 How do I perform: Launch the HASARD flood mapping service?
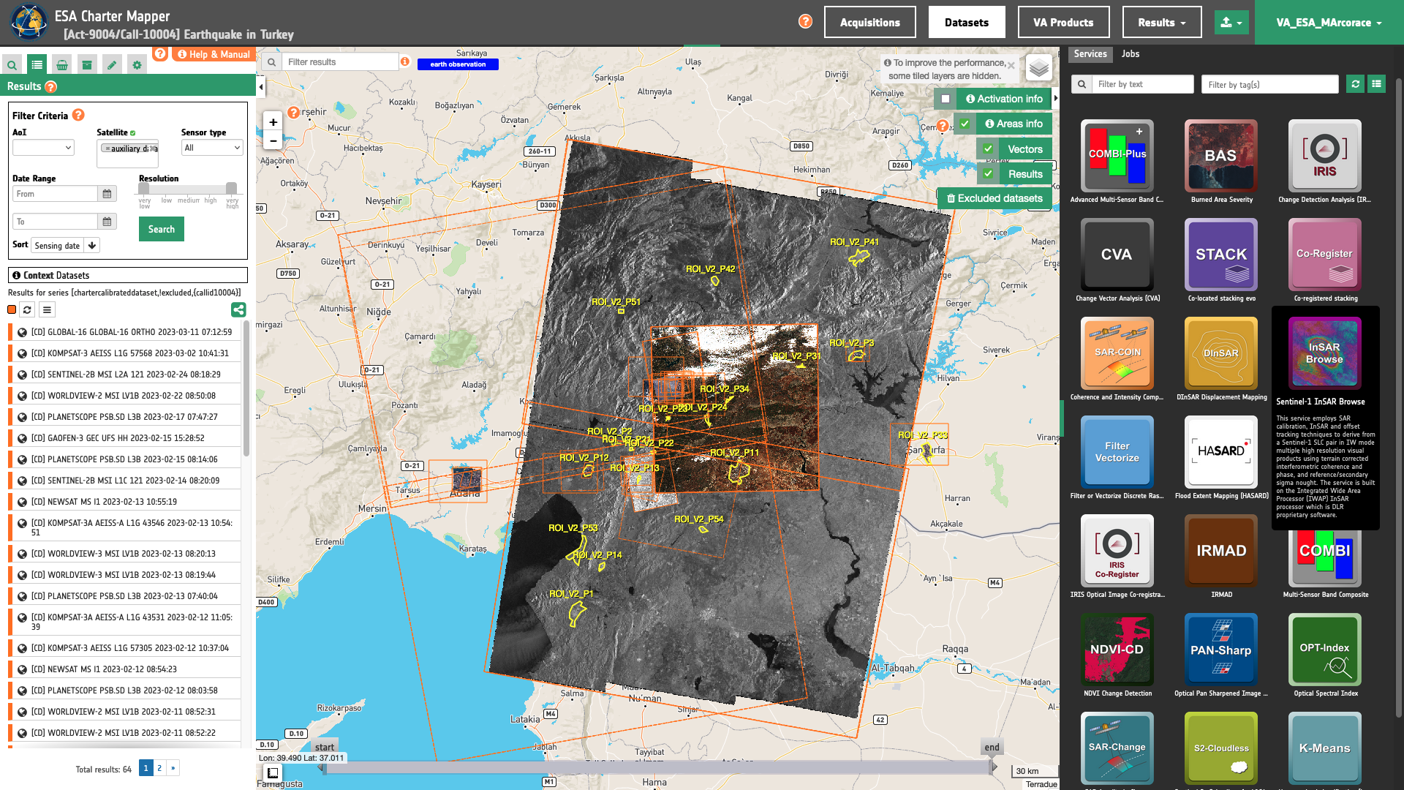pyautogui.click(x=1220, y=451)
